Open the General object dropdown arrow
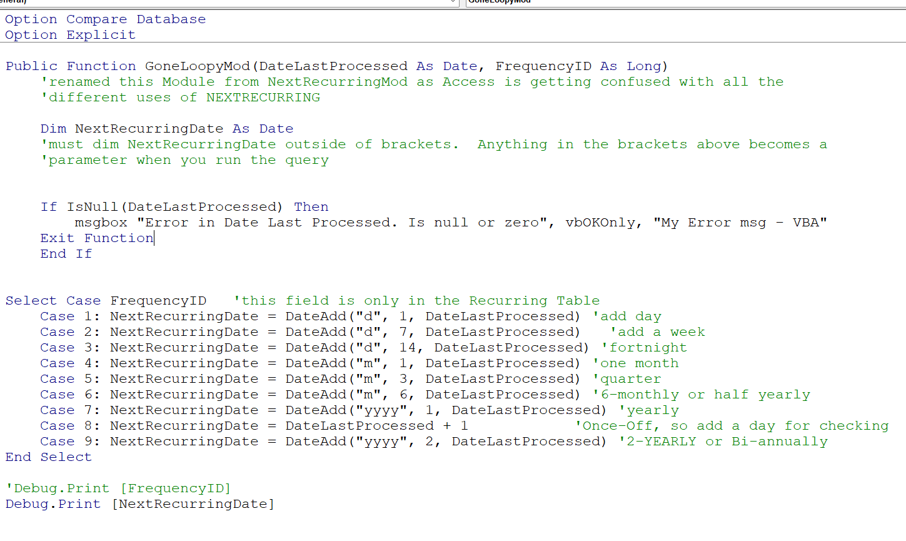The image size is (906, 541). 453,3
